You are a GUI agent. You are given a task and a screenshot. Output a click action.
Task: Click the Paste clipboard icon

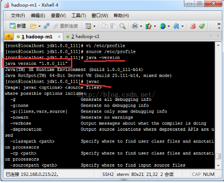(113, 26)
